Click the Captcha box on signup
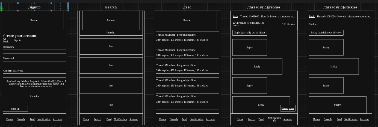 coord(34,97)
